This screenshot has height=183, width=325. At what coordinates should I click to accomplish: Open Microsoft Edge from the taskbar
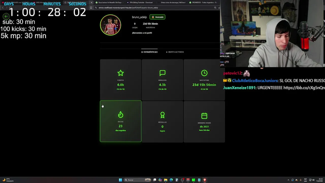(171, 180)
